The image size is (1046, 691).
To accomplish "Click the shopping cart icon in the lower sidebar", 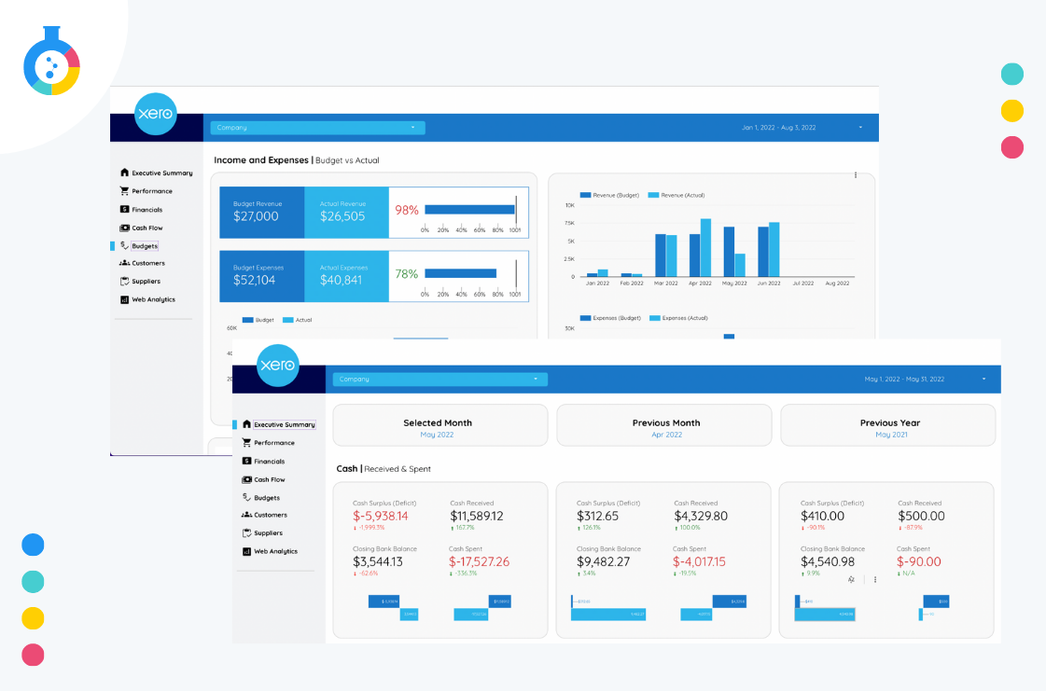I will (x=246, y=443).
